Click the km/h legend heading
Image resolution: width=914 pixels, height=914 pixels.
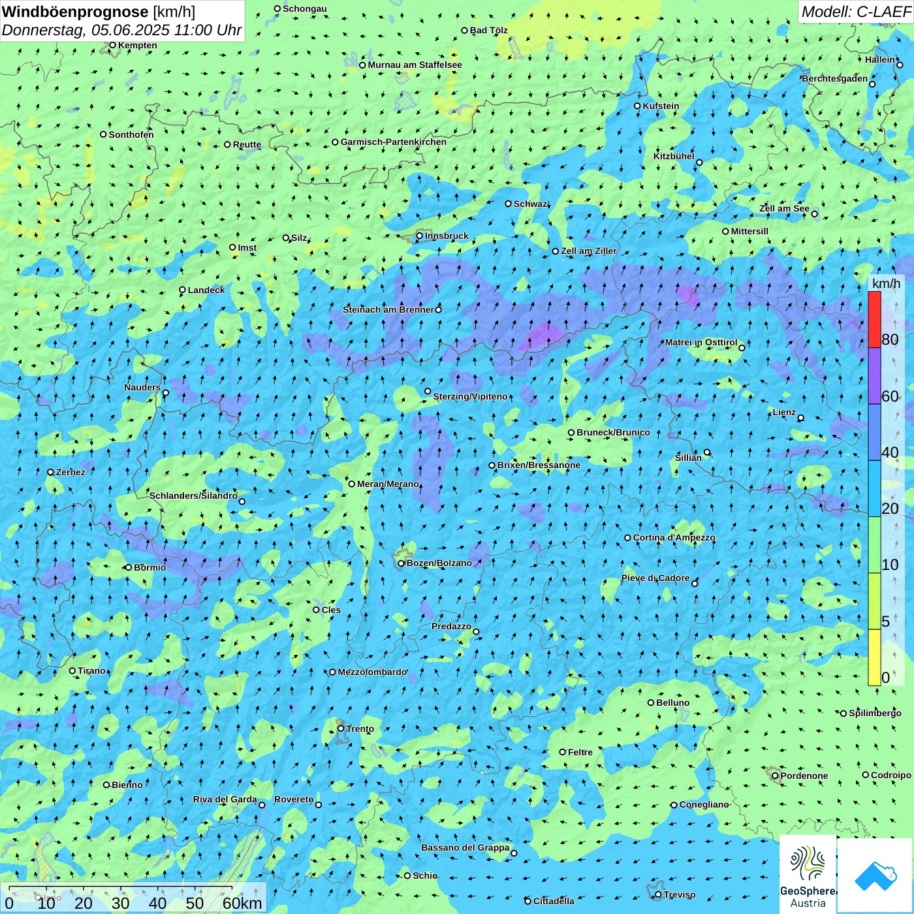(x=886, y=283)
